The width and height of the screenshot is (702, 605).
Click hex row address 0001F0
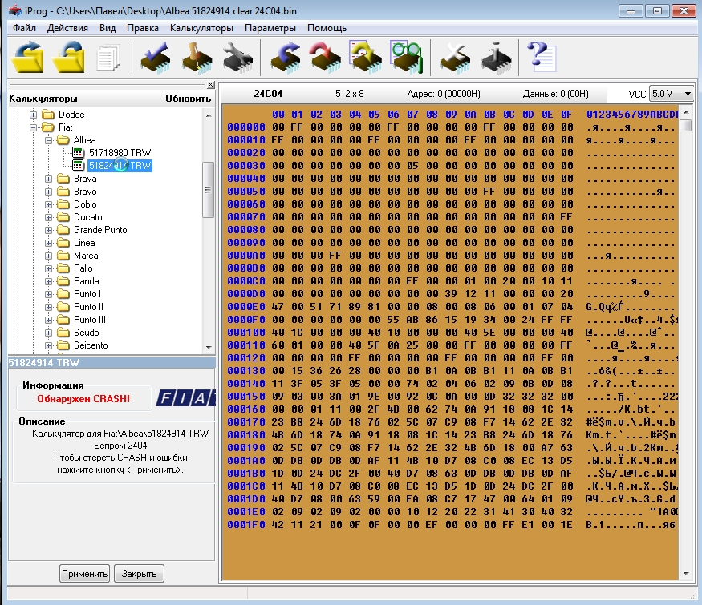(246, 525)
